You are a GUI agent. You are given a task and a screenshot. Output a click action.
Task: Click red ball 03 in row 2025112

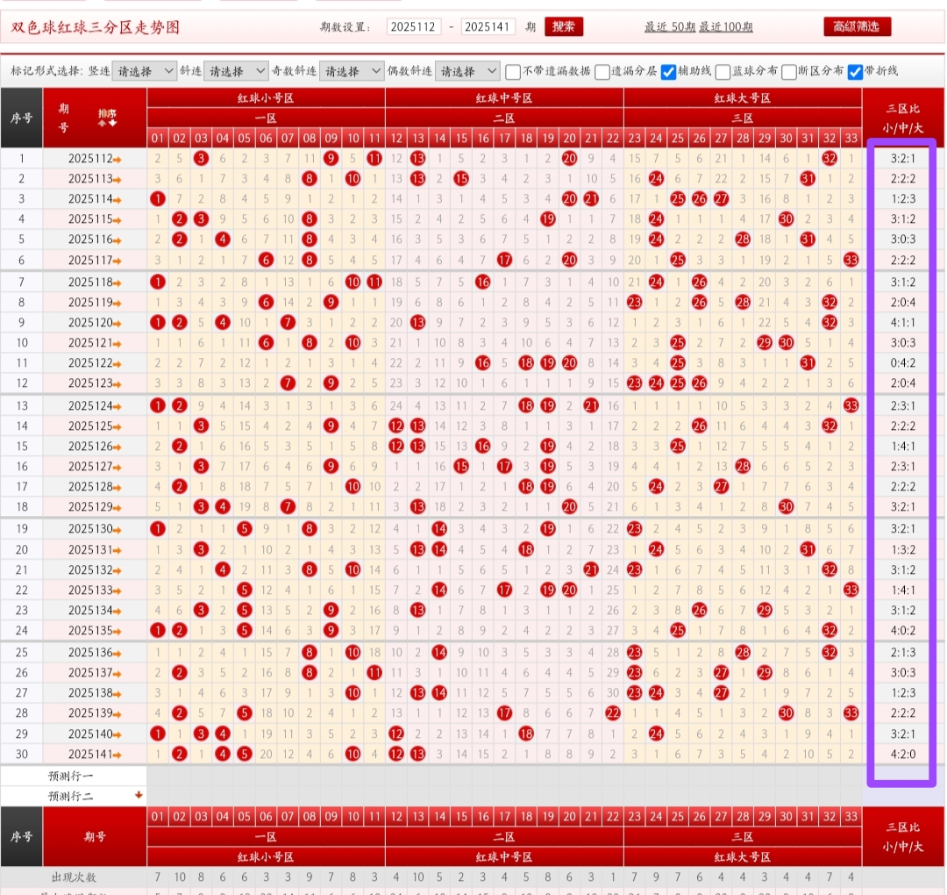coord(201,158)
